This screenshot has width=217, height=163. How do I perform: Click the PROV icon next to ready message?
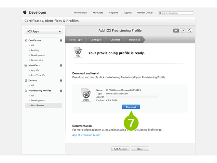(78, 52)
